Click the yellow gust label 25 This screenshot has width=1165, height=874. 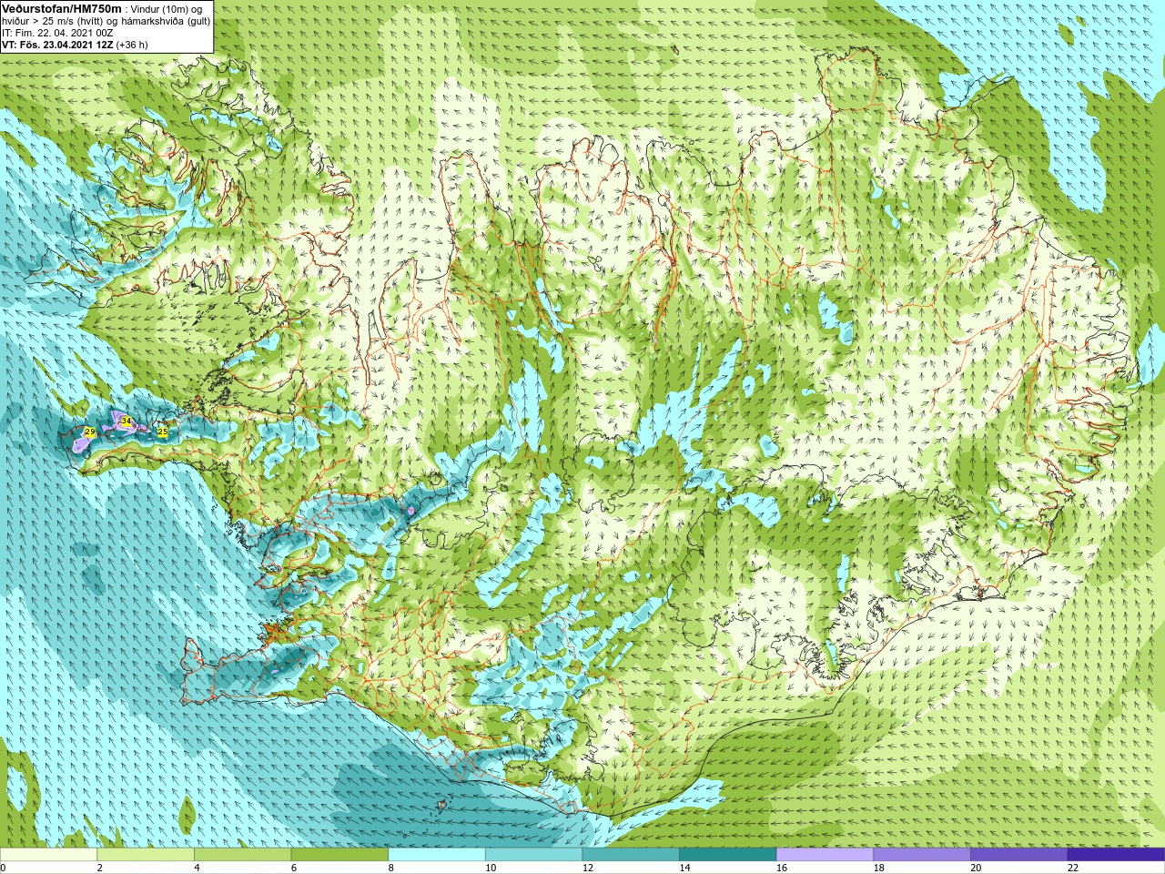coord(162,432)
